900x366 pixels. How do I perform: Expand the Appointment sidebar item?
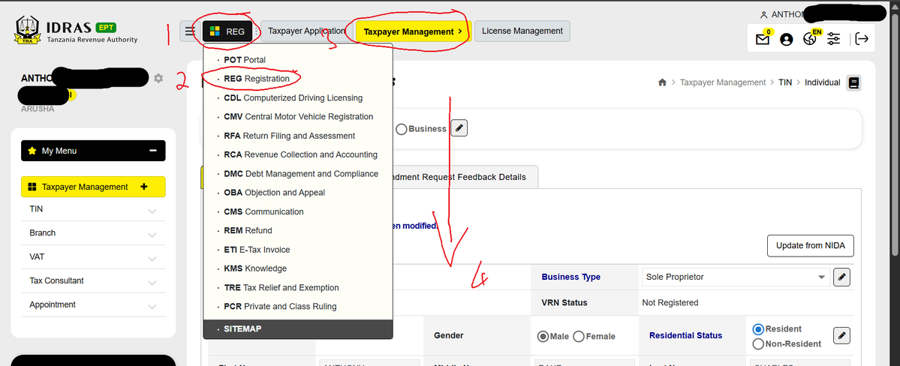tap(93, 304)
